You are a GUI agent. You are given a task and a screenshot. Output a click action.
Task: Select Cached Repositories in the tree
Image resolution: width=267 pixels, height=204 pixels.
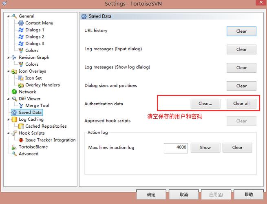46,126
